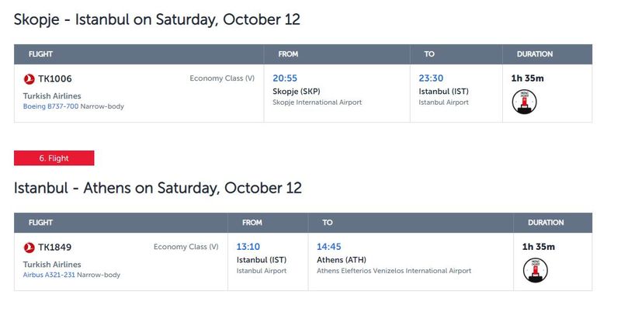Click the Istanbul - Athens heading

[x=158, y=188]
